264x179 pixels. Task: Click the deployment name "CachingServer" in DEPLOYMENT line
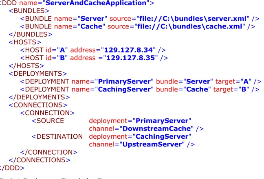(x=124, y=89)
